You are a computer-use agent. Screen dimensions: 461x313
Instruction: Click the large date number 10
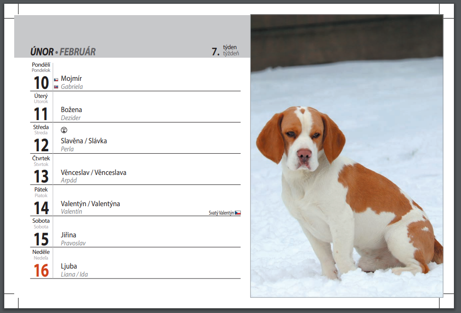[41, 83]
